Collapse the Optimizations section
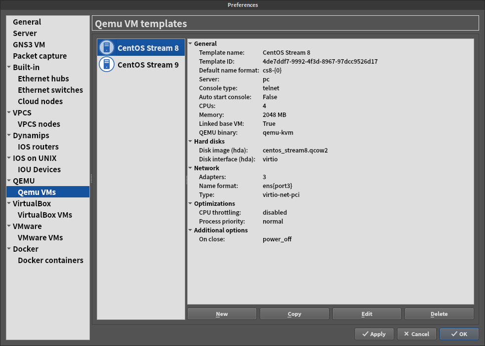The image size is (485, 346). click(x=190, y=203)
